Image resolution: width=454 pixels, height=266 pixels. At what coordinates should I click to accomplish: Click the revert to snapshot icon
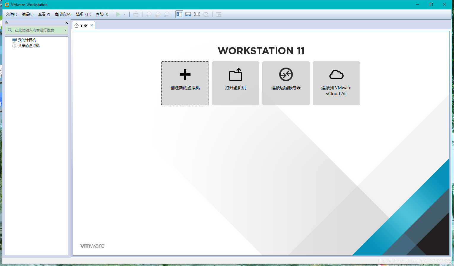pyautogui.click(x=158, y=14)
